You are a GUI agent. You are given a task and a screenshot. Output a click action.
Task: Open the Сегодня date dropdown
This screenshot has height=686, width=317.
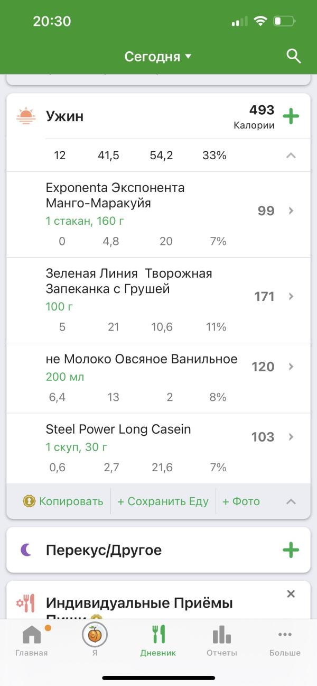tap(158, 57)
